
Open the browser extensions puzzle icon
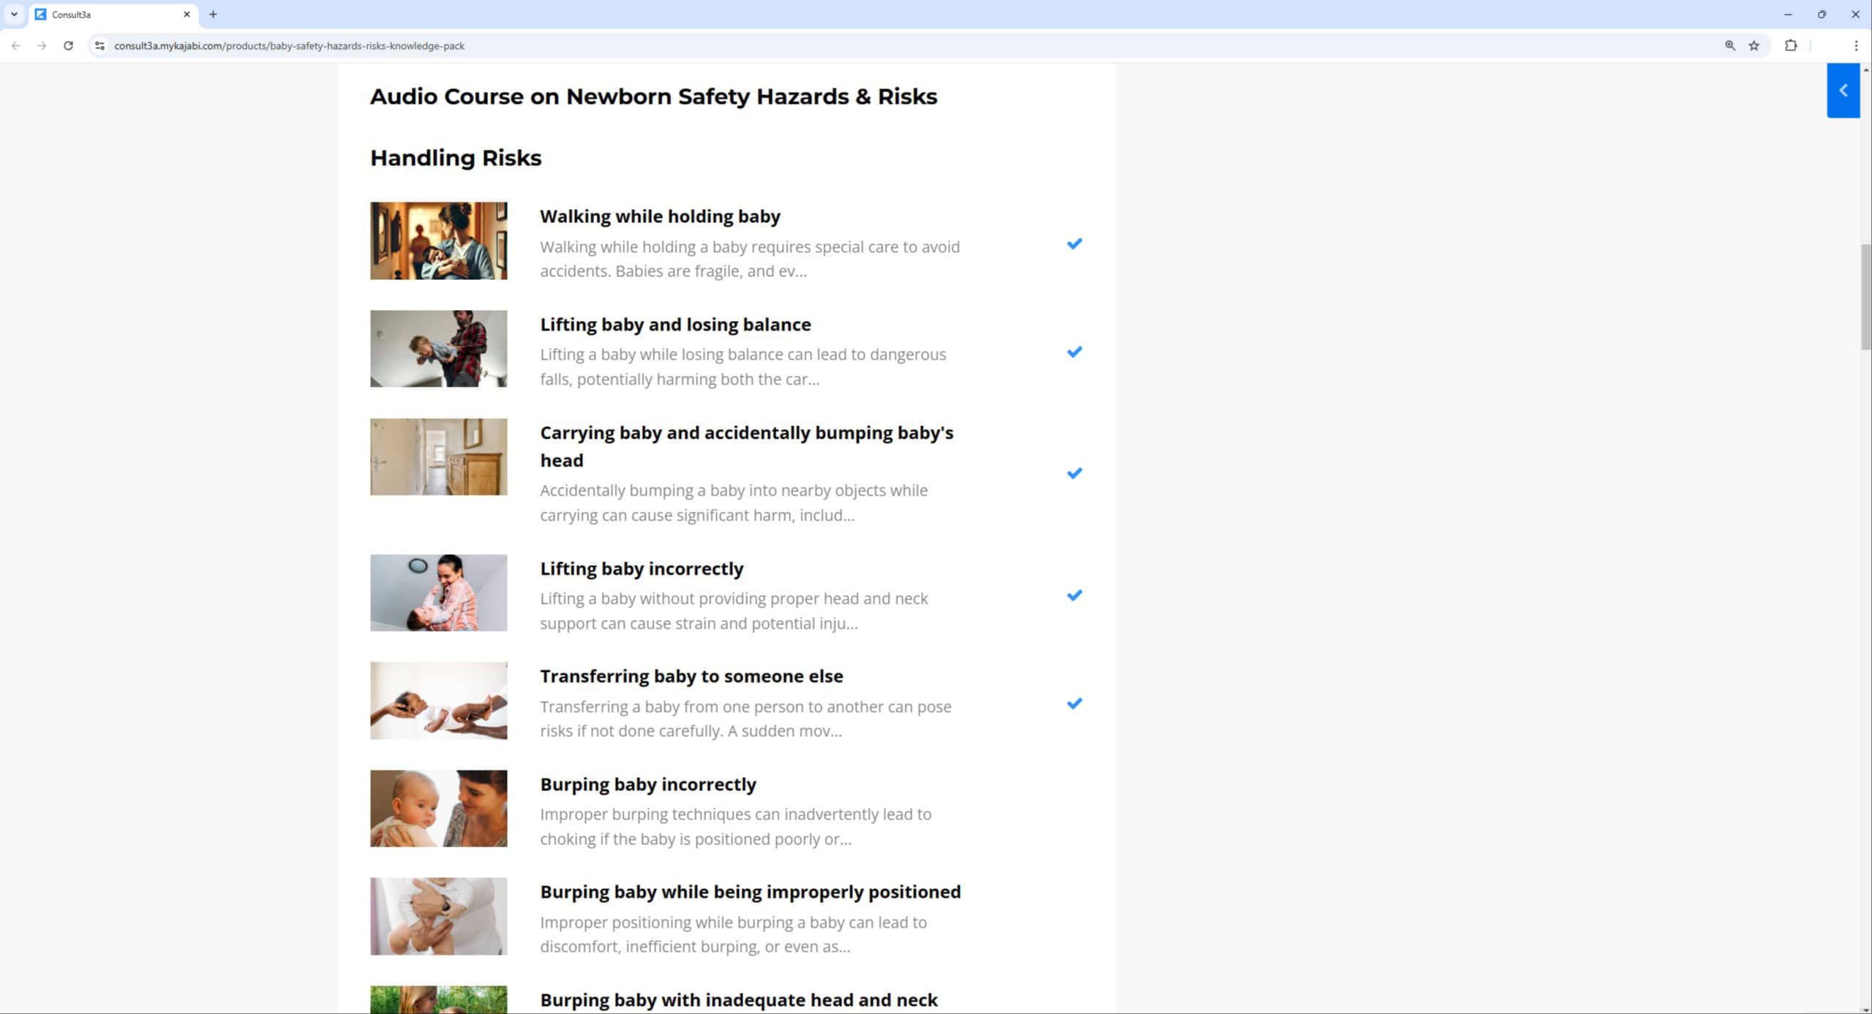(x=1790, y=45)
